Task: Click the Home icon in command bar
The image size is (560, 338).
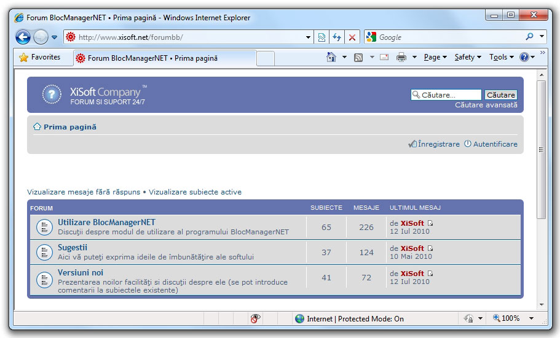Action: [331, 57]
